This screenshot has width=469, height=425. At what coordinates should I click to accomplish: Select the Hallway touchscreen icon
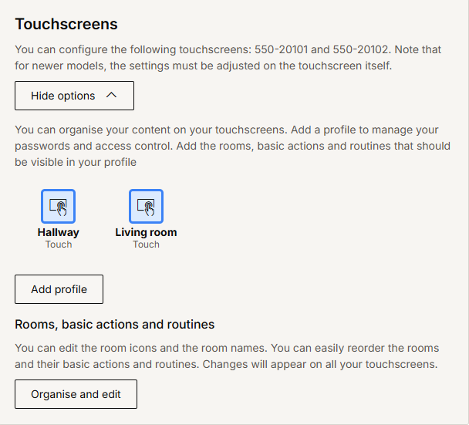click(58, 207)
